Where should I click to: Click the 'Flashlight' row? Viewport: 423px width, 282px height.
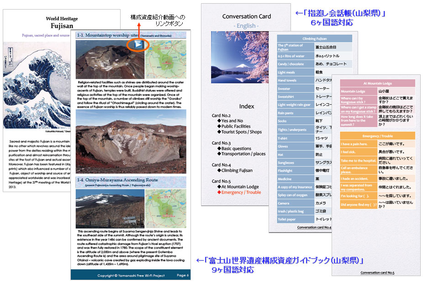[304, 171]
